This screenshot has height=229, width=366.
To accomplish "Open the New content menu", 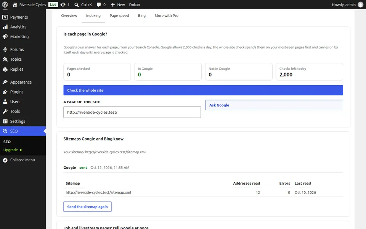I will click(118, 5).
